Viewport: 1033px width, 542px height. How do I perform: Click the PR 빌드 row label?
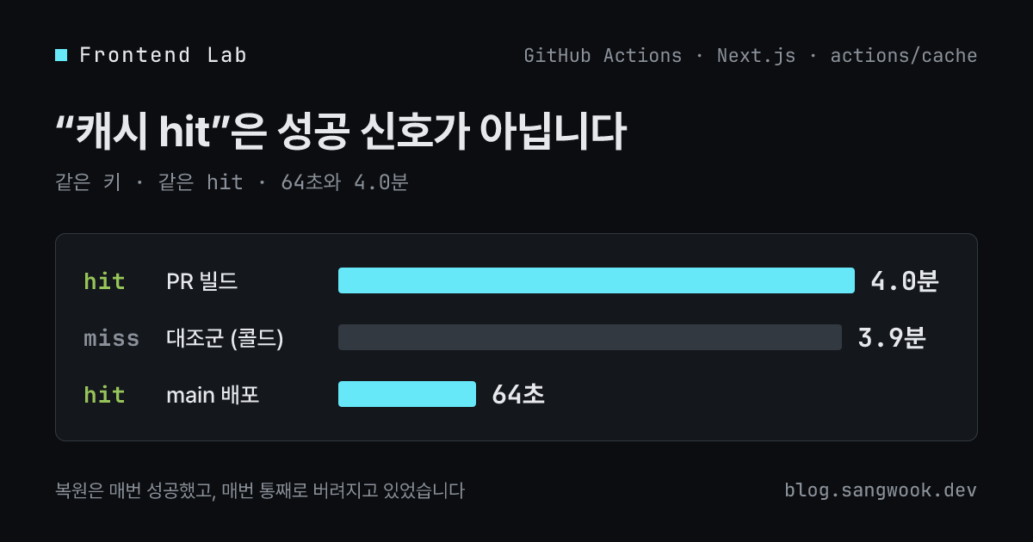click(201, 281)
